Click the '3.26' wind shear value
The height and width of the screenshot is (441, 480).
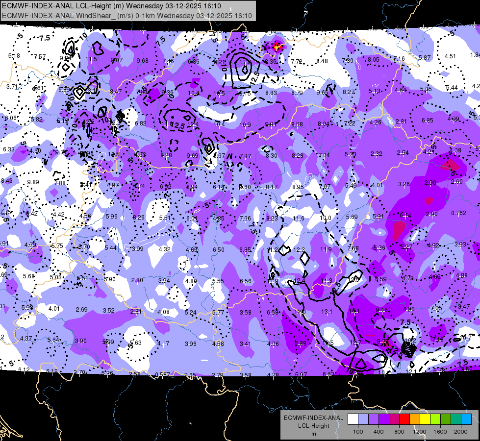coord(404,184)
